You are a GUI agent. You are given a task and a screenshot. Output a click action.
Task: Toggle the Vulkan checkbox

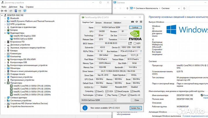pyautogui.click(x=96, y=95)
